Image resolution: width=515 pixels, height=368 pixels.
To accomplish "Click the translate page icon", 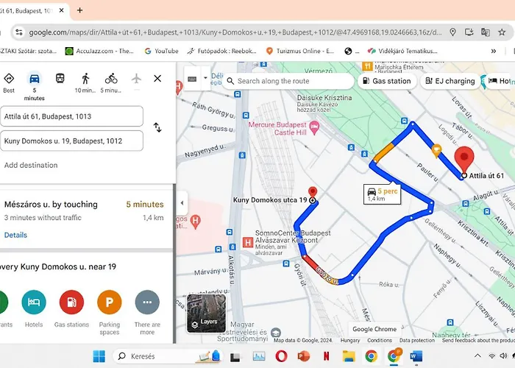I will point(485,32).
